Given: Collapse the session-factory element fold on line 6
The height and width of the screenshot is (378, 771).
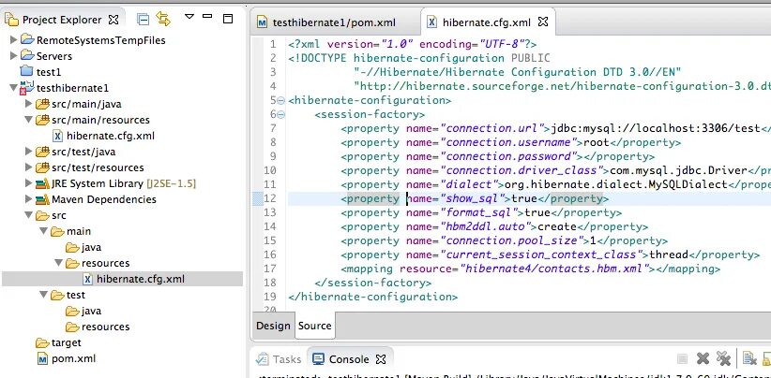Looking at the screenshot, I should pyautogui.click(x=280, y=115).
